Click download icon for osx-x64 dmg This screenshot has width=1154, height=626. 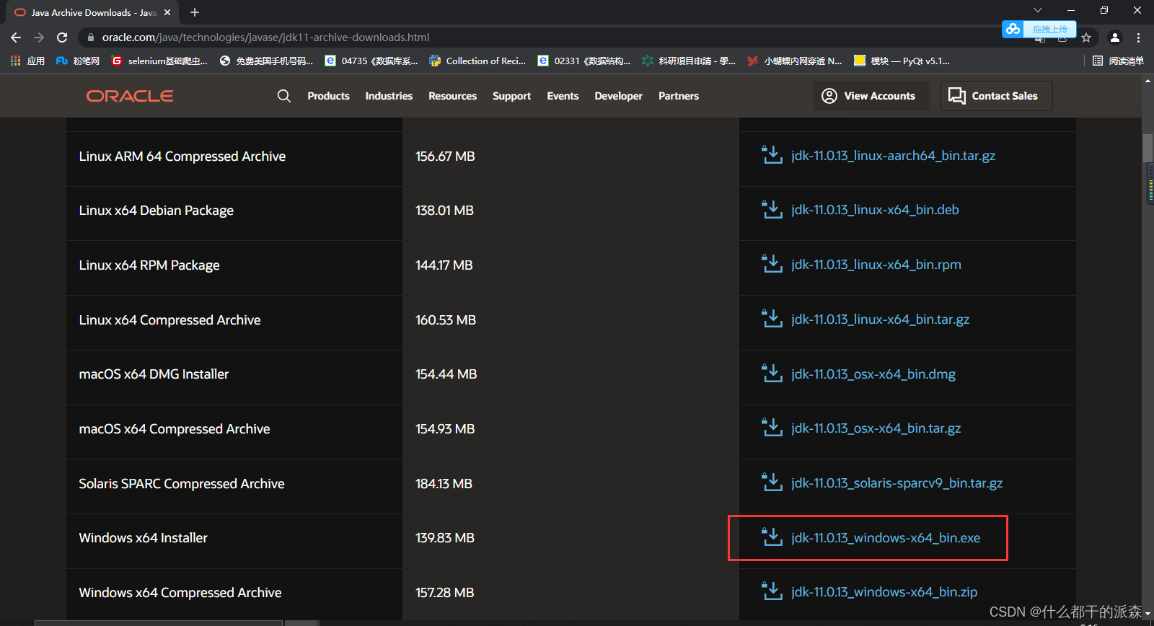tap(772, 374)
